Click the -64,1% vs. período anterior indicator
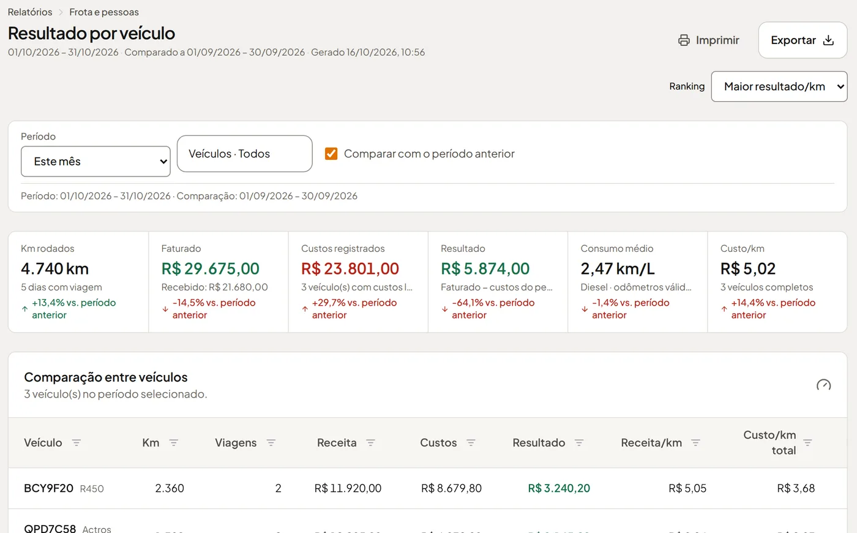This screenshot has height=533, width=857. 493,309
